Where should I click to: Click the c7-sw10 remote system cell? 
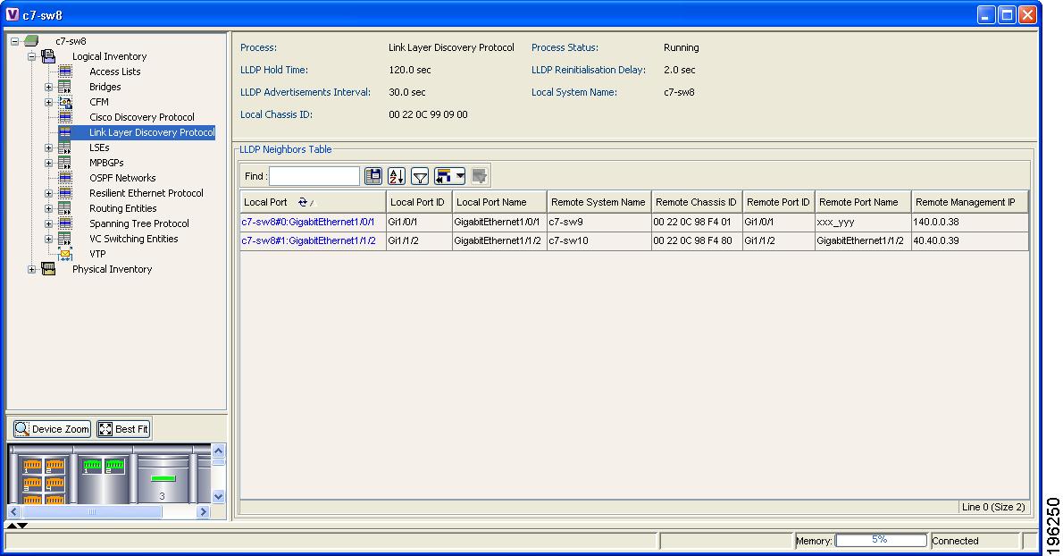pyautogui.click(x=599, y=240)
